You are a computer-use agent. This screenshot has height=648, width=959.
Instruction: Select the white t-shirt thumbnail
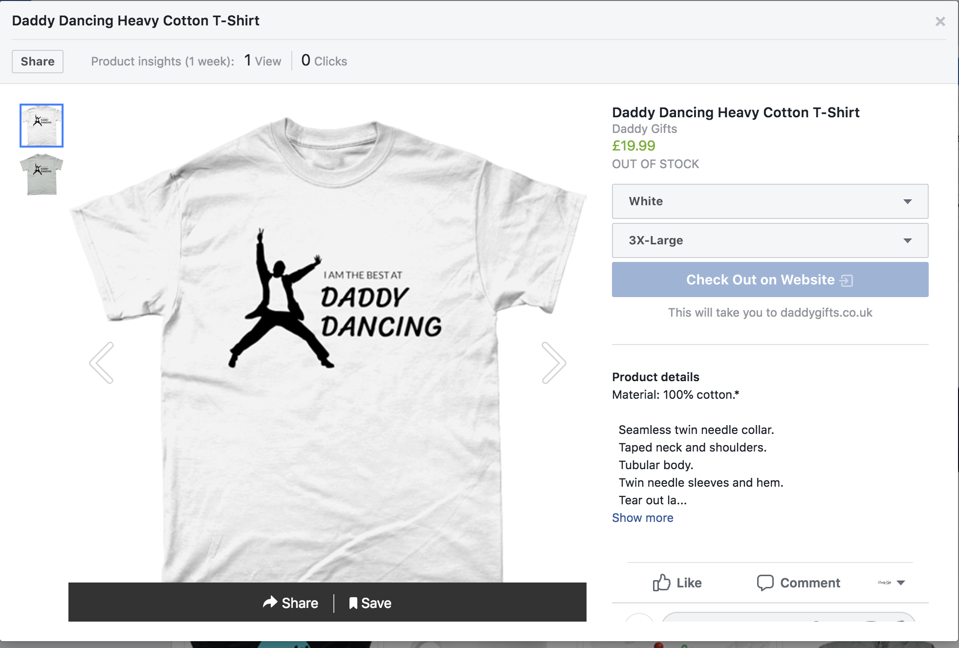(x=42, y=126)
